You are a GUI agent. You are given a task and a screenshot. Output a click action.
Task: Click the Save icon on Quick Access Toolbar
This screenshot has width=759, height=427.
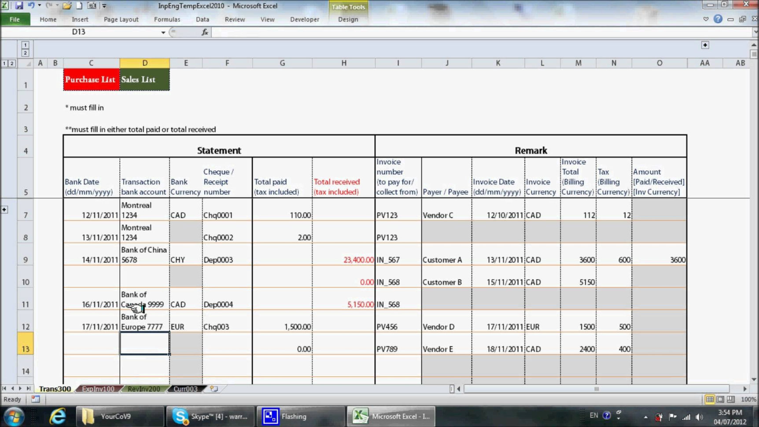point(20,5)
